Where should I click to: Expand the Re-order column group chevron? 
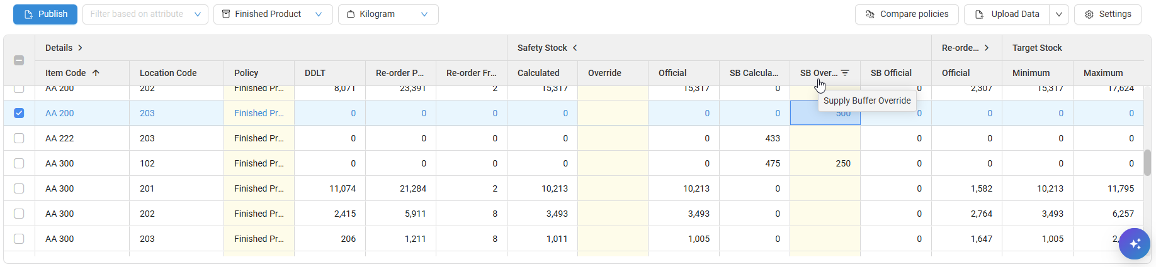(x=987, y=48)
